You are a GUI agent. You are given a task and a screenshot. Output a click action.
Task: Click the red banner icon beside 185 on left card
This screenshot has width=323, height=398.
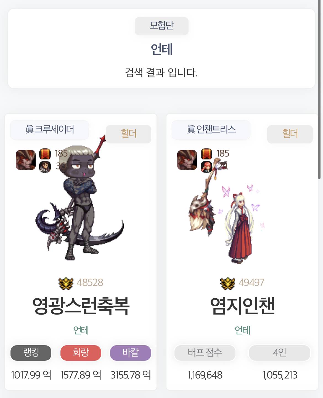pos(45,154)
